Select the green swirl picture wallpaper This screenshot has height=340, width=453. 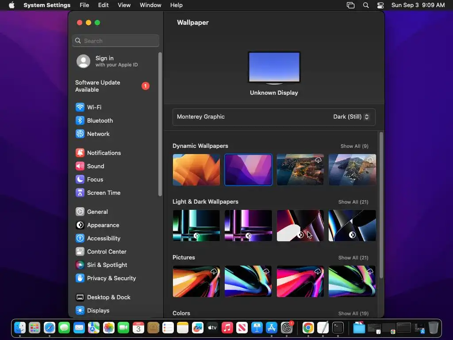(x=352, y=281)
